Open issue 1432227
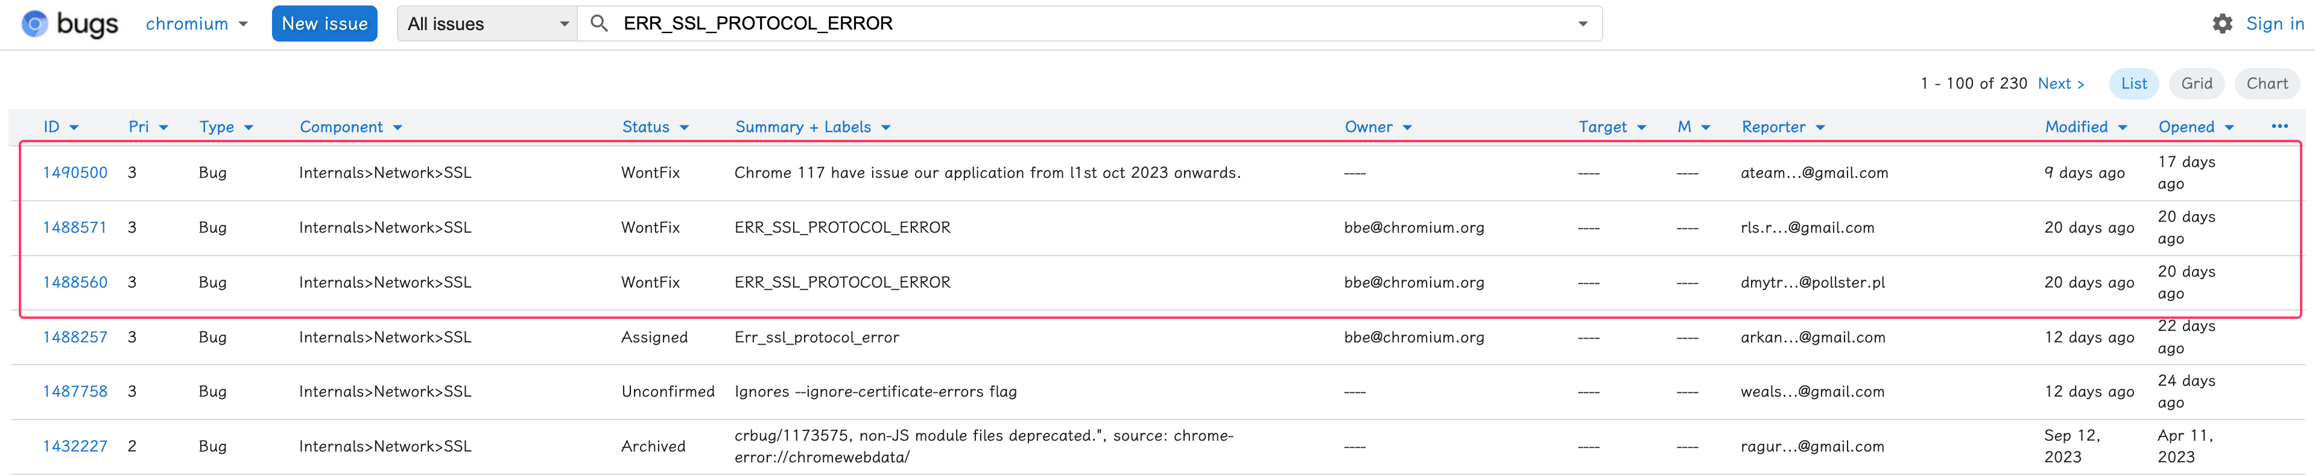This screenshot has height=475, width=2315. (x=75, y=446)
